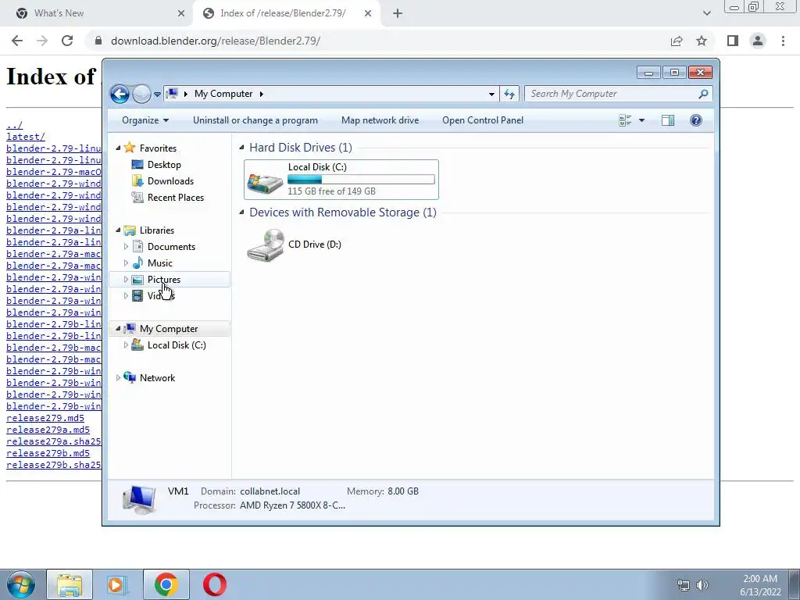Expand Local Disk (C:) in tree

(x=126, y=345)
